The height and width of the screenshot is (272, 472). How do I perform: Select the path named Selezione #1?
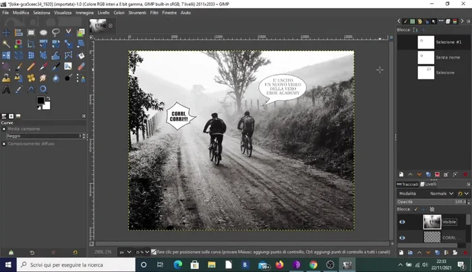[448, 42]
